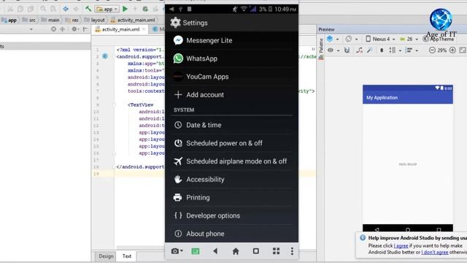Tap the phone Back triangle in mirror toolbar
The height and width of the screenshot is (263, 467).
[x=215, y=251]
